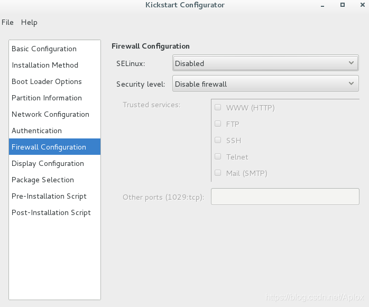Toggle the FTP trusted service checkbox
Screen dimensions: 369x307
[218, 124]
